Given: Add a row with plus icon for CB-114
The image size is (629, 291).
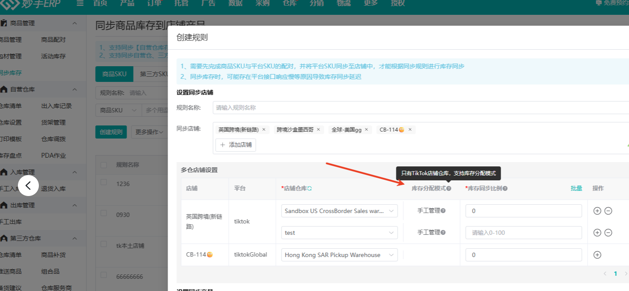Looking at the screenshot, I should click(597, 255).
